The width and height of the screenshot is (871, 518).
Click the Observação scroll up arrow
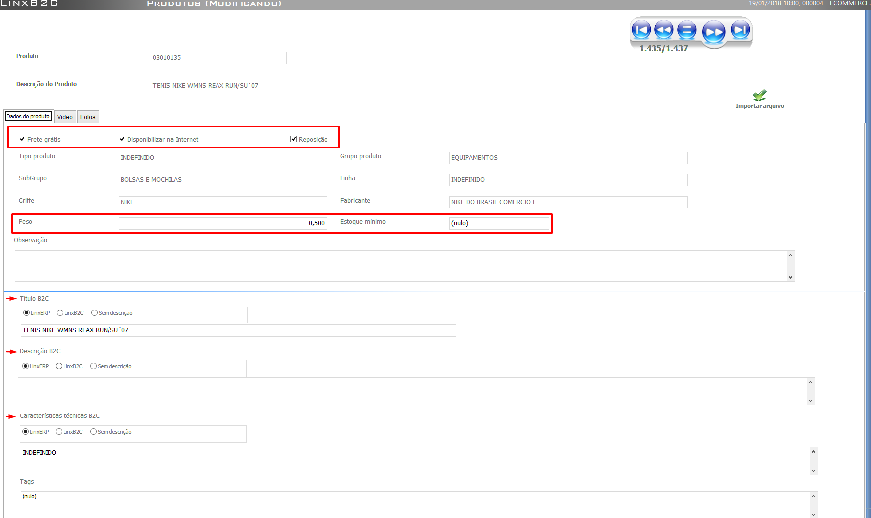[790, 255]
